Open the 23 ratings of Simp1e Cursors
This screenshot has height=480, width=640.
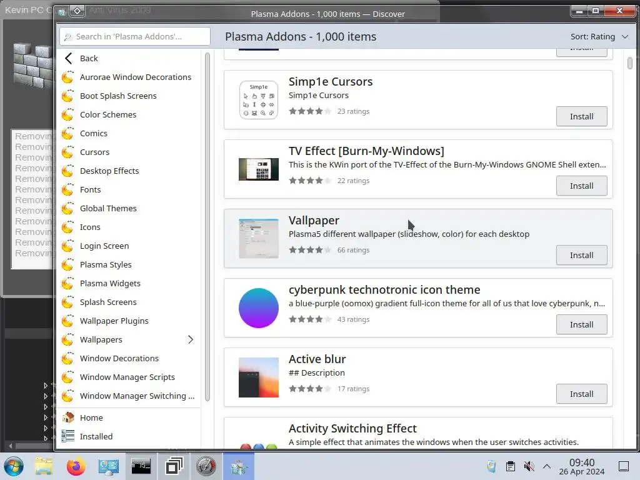coord(353,111)
